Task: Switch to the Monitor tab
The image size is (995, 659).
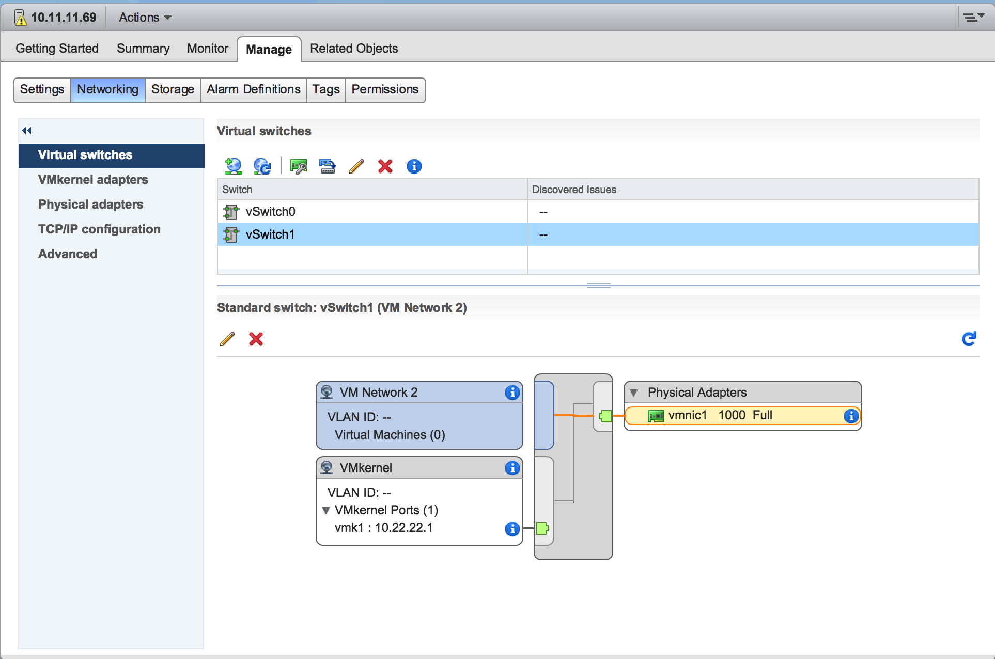Action: tap(207, 49)
